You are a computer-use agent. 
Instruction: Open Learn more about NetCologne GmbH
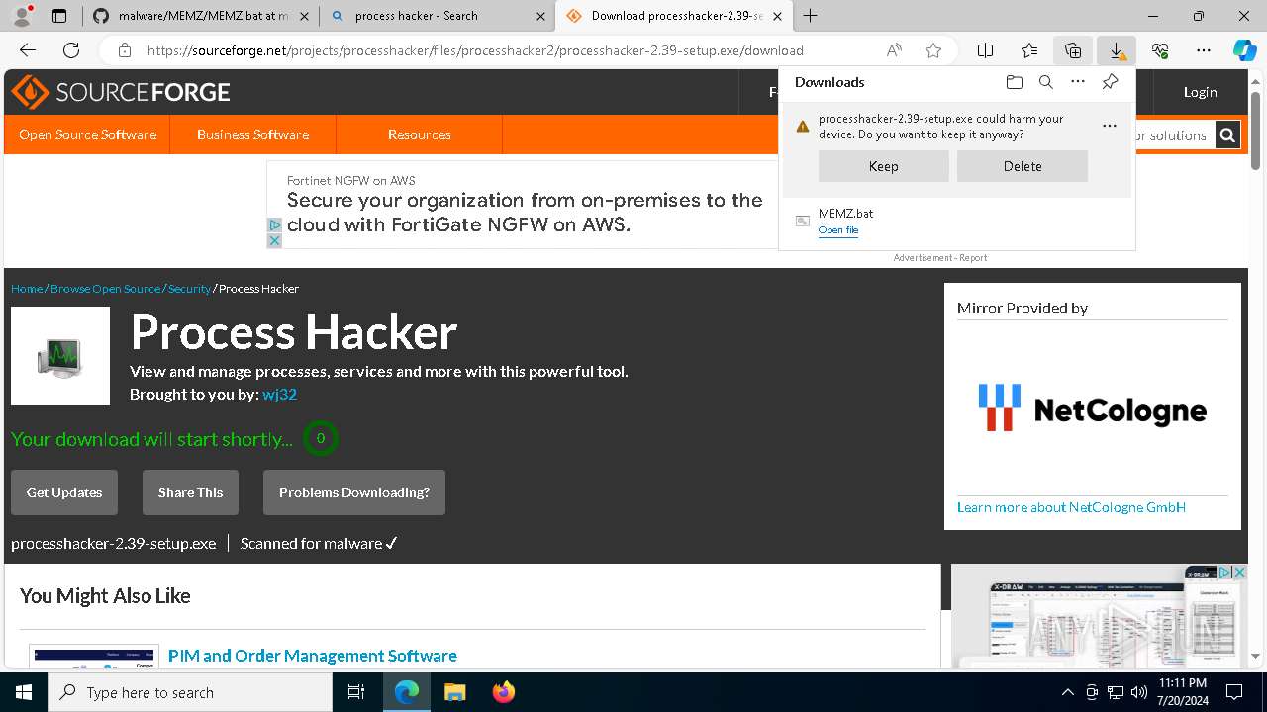click(1071, 507)
